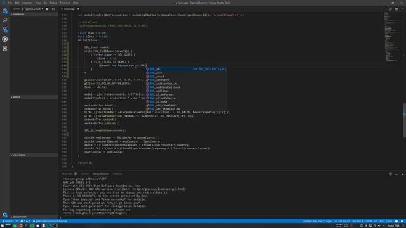Open the Help menu
406x228 pixels.
75,3
